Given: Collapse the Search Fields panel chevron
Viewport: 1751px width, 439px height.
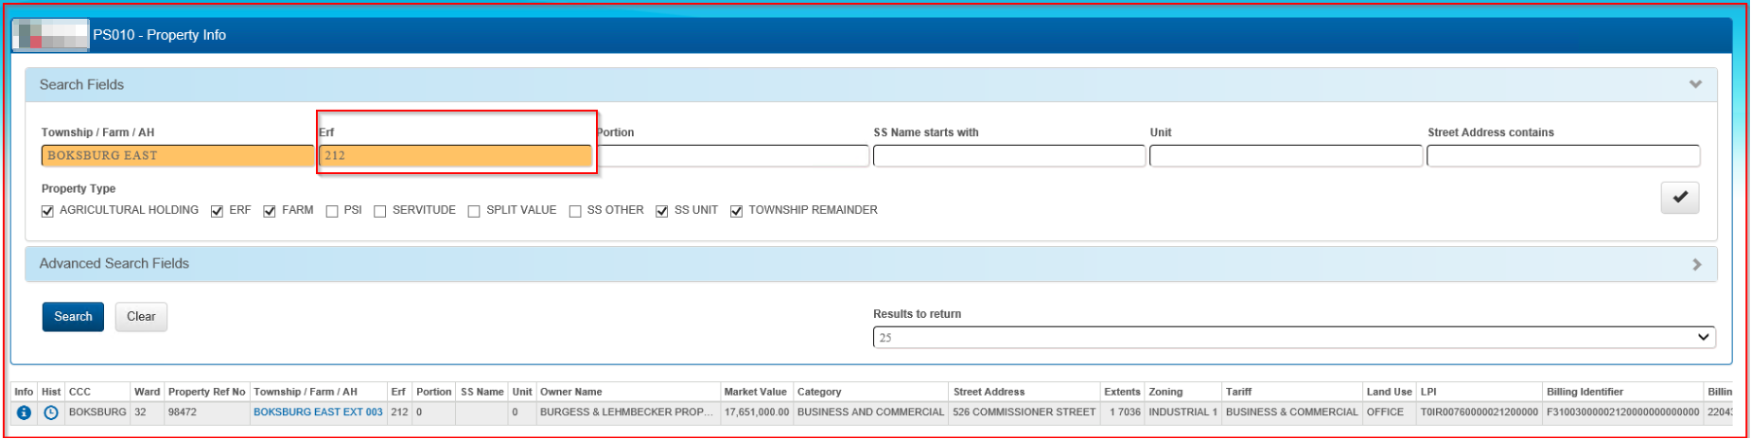Looking at the screenshot, I should tap(1695, 84).
